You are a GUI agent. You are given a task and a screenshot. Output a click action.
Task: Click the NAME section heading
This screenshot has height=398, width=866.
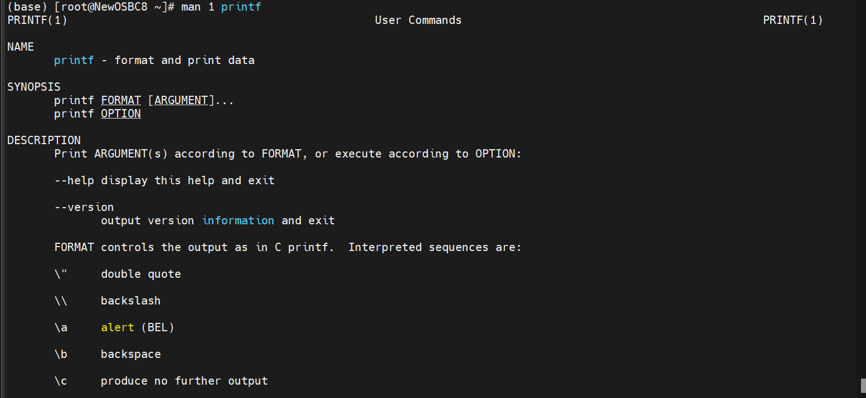[21, 47]
